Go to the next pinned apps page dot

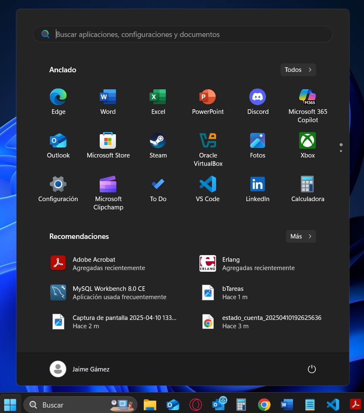point(341,151)
